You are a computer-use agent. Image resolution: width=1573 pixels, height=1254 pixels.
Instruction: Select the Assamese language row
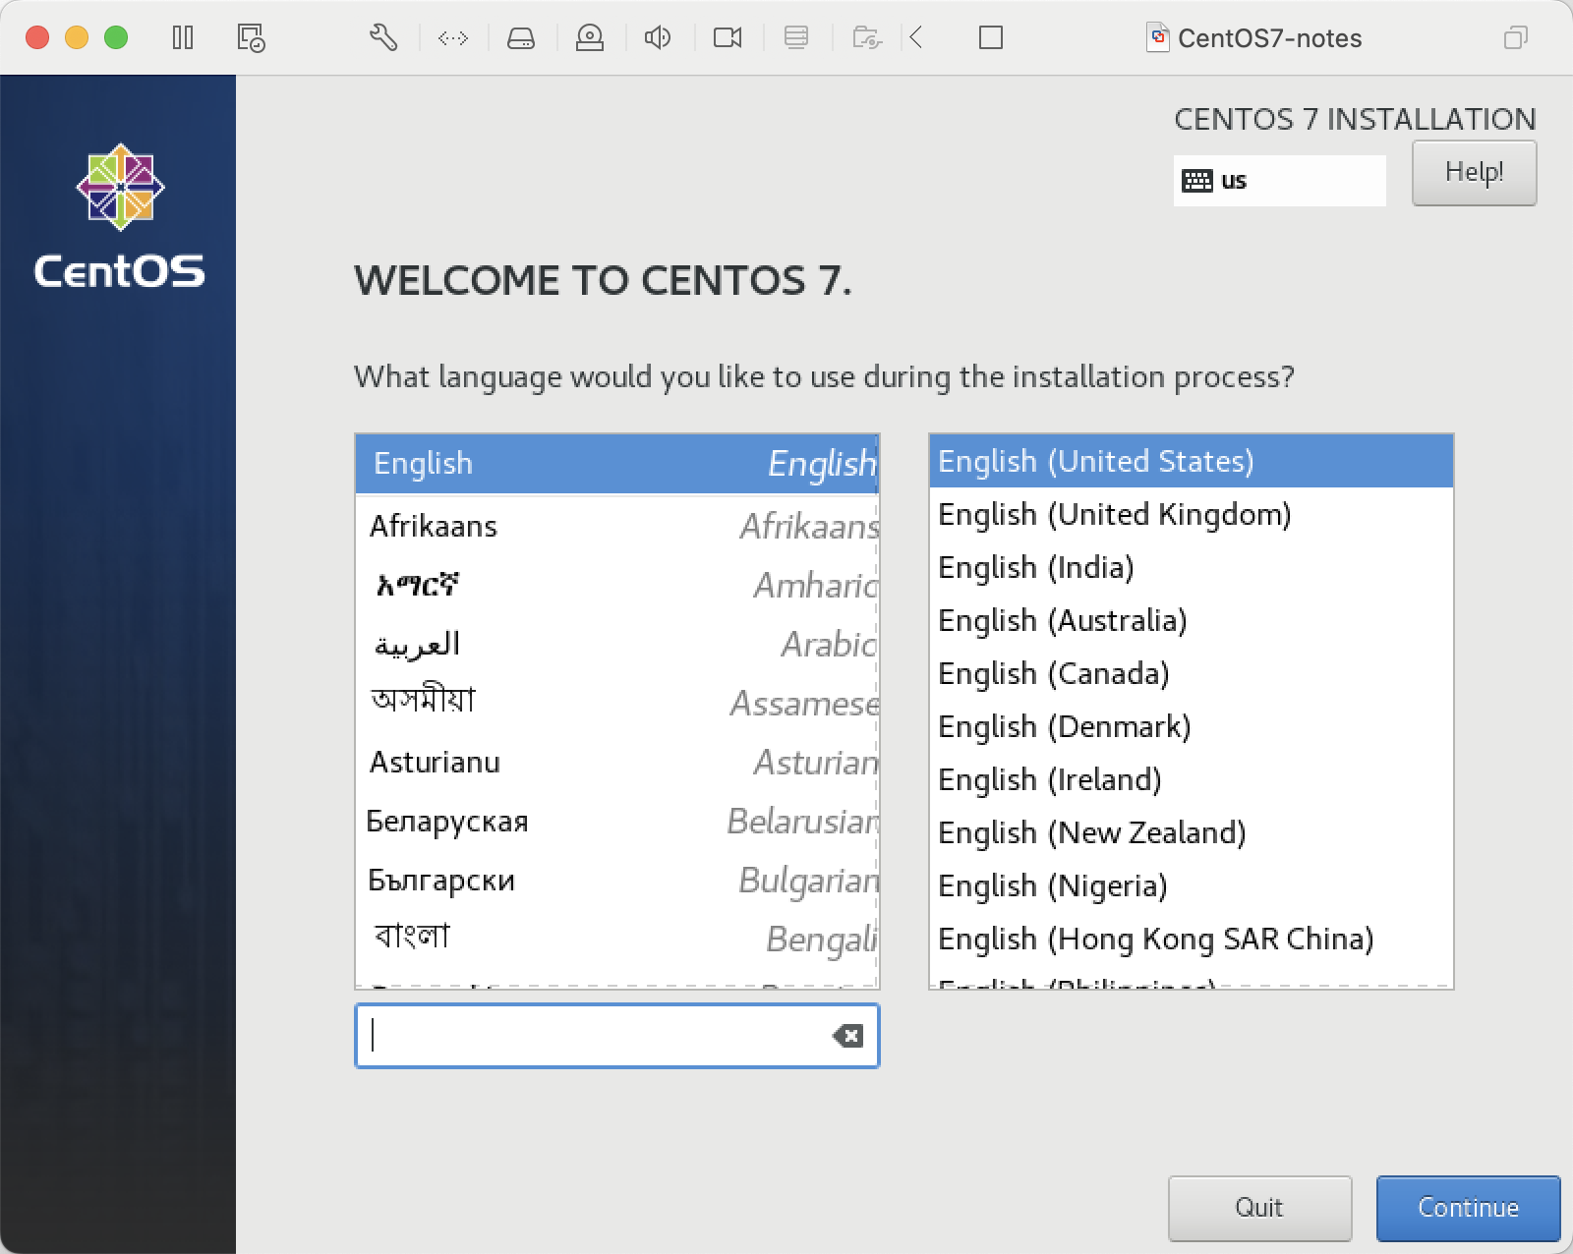pos(616,703)
